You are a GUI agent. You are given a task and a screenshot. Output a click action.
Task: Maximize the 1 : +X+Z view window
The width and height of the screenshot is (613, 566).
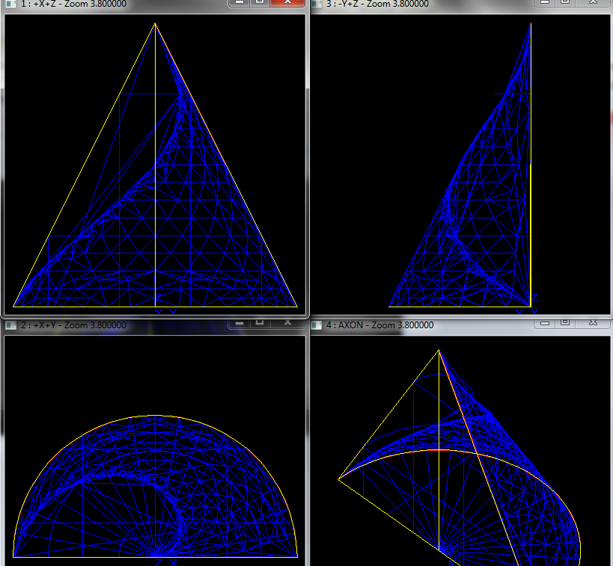(x=259, y=3)
